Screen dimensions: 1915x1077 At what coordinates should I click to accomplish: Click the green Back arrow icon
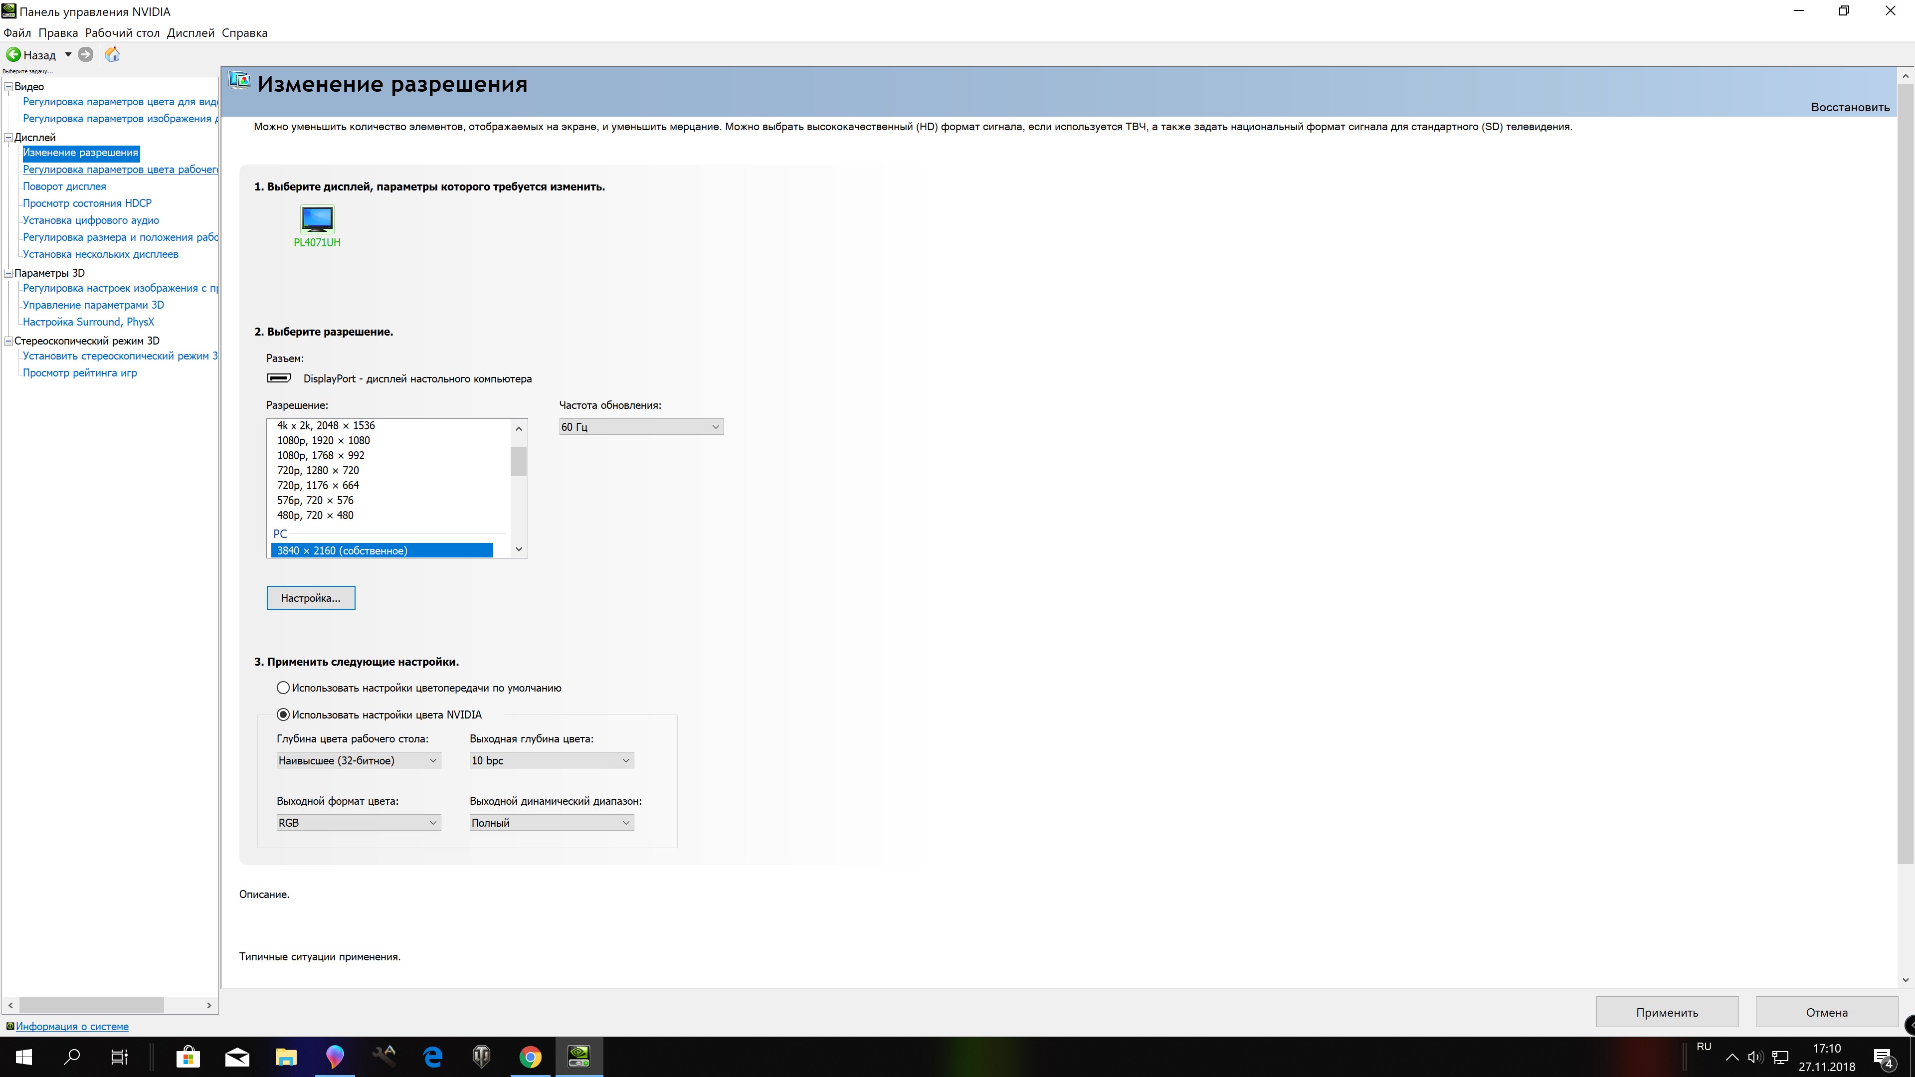13,54
